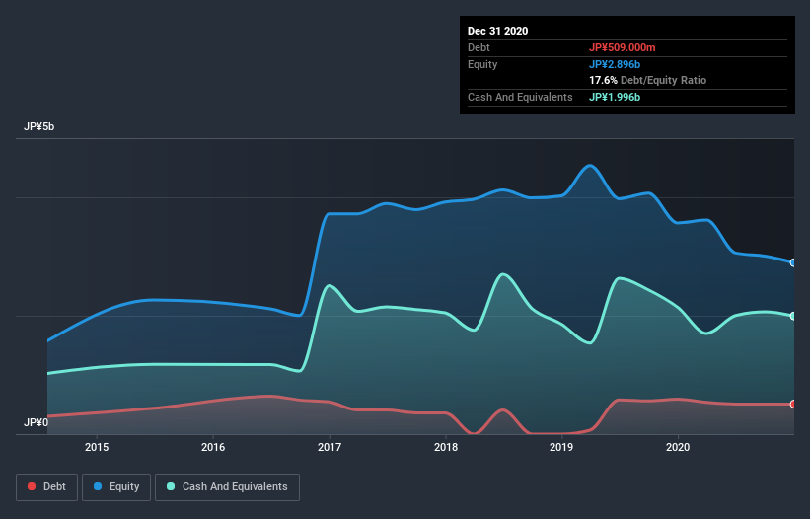
Task: Click the red Debt endpoint marker
Action: [793, 404]
